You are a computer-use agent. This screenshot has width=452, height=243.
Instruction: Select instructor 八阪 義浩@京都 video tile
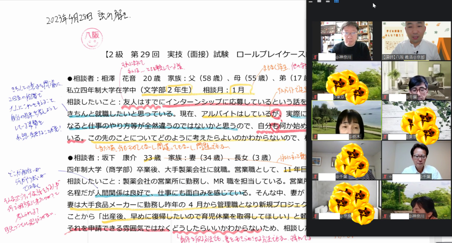point(416,40)
